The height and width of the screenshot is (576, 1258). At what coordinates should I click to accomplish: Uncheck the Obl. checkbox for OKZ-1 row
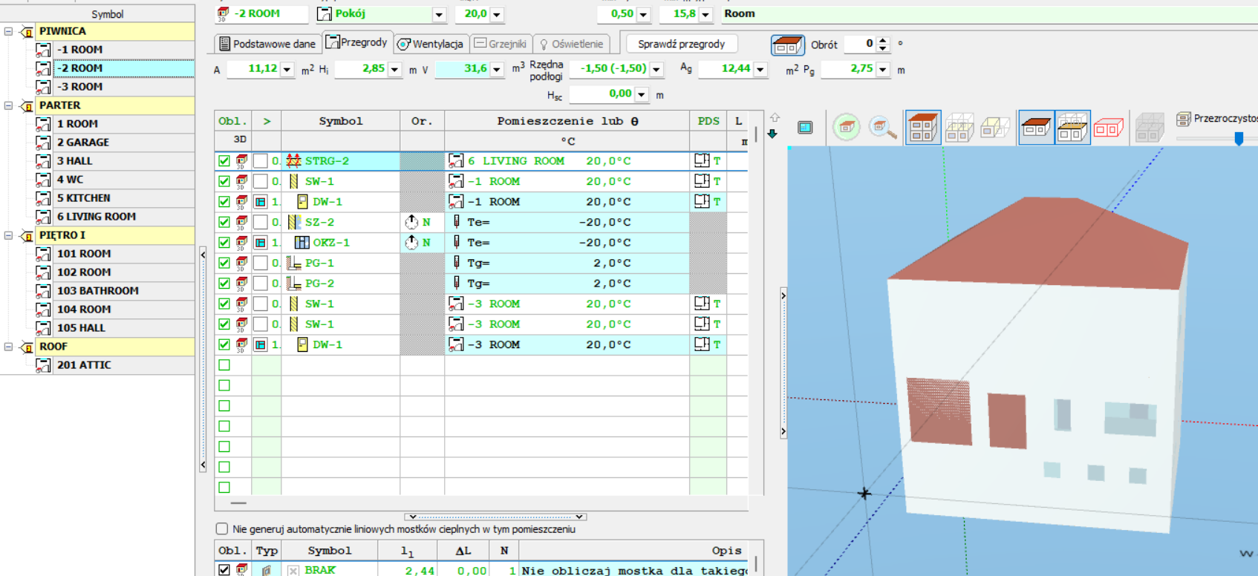224,243
